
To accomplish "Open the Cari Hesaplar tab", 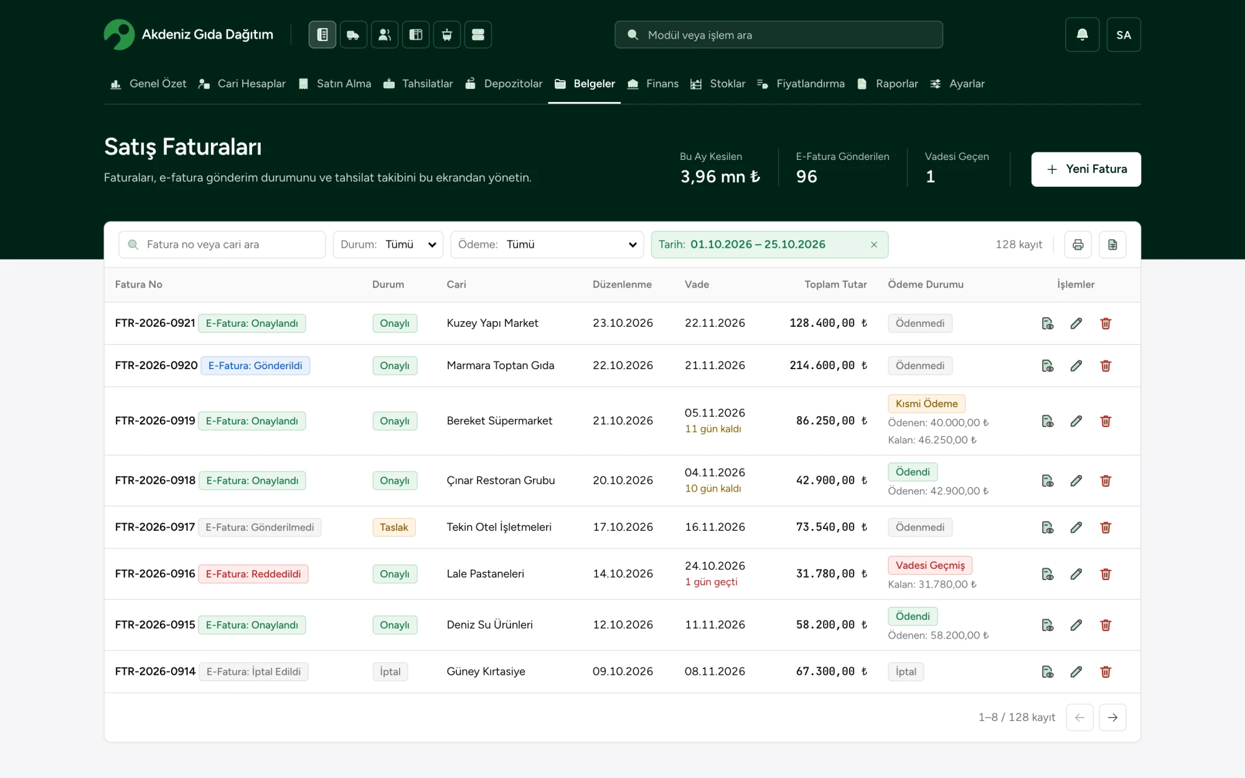I will (x=242, y=83).
